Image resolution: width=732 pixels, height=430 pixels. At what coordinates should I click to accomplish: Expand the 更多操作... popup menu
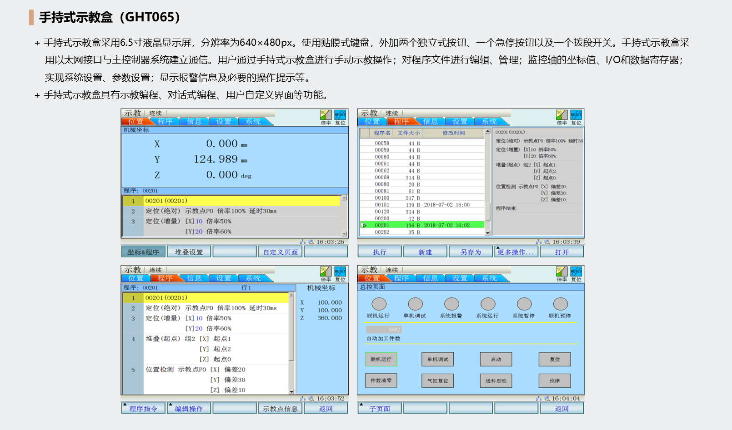tap(516, 252)
